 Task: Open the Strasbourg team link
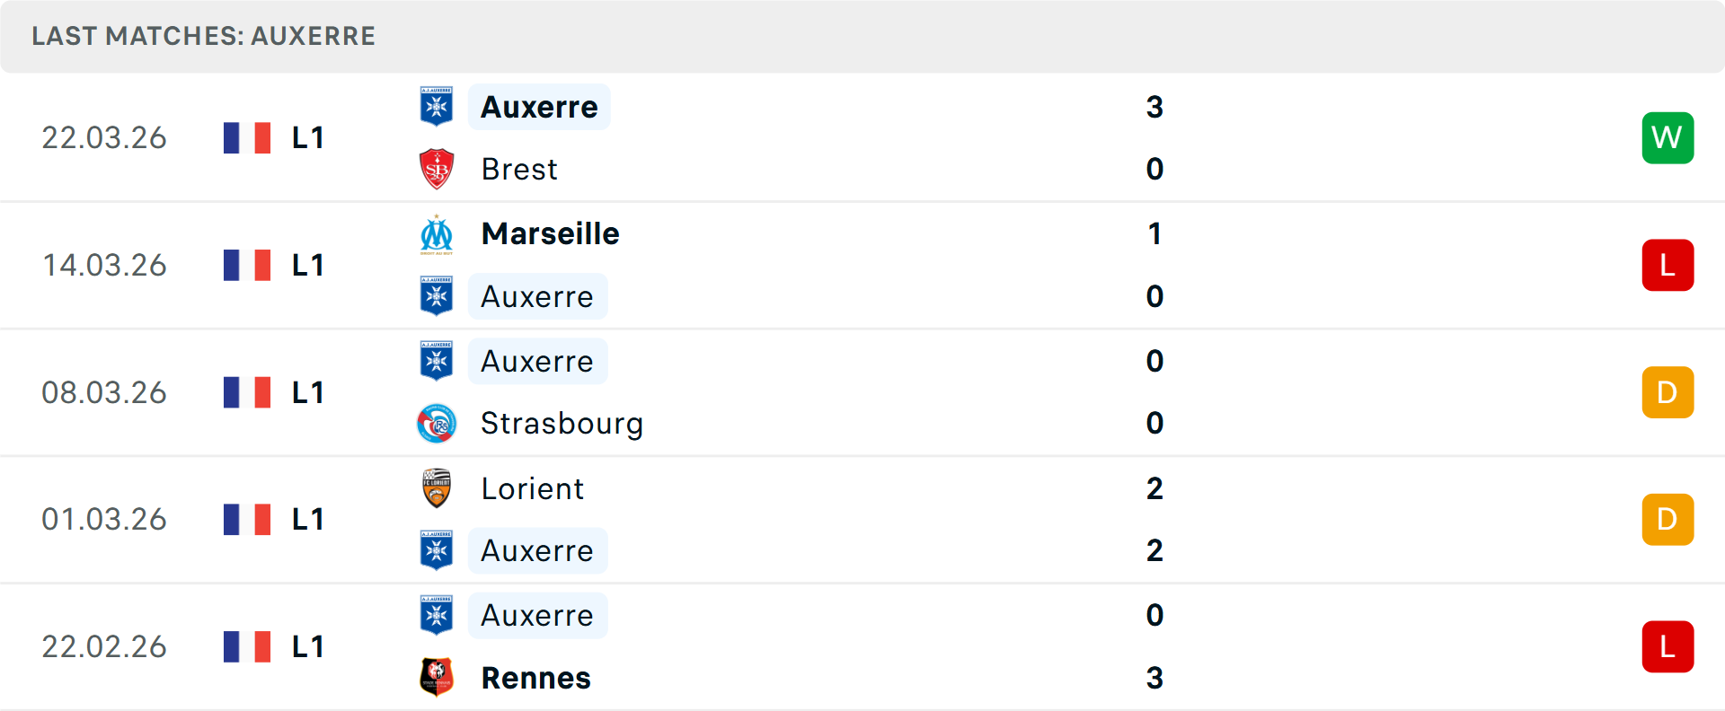click(562, 424)
